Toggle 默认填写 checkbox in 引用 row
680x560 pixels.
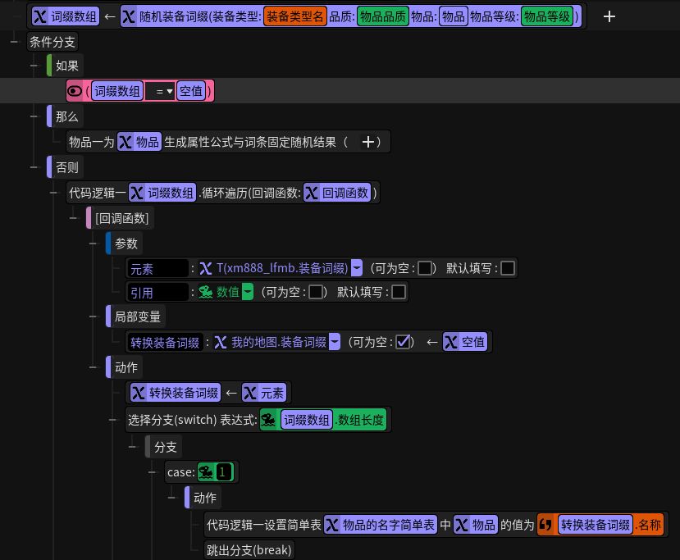[x=399, y=292]
